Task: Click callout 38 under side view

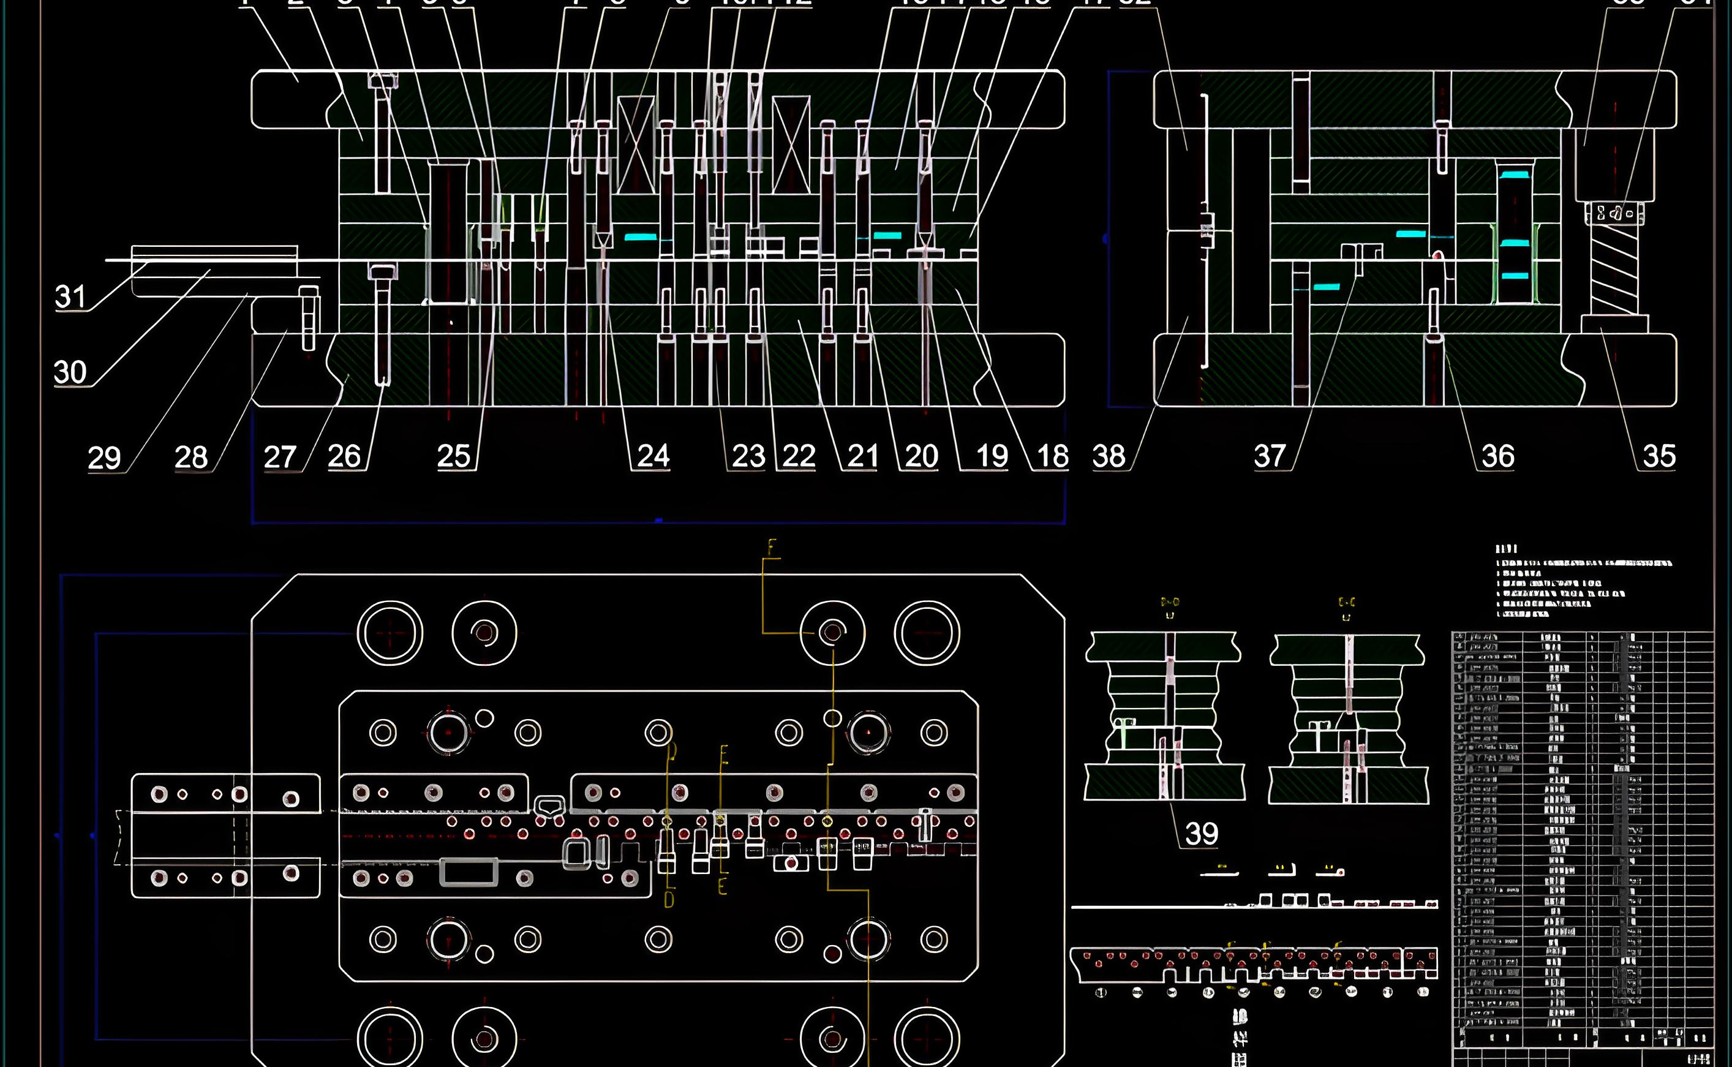Action: 1109,456
